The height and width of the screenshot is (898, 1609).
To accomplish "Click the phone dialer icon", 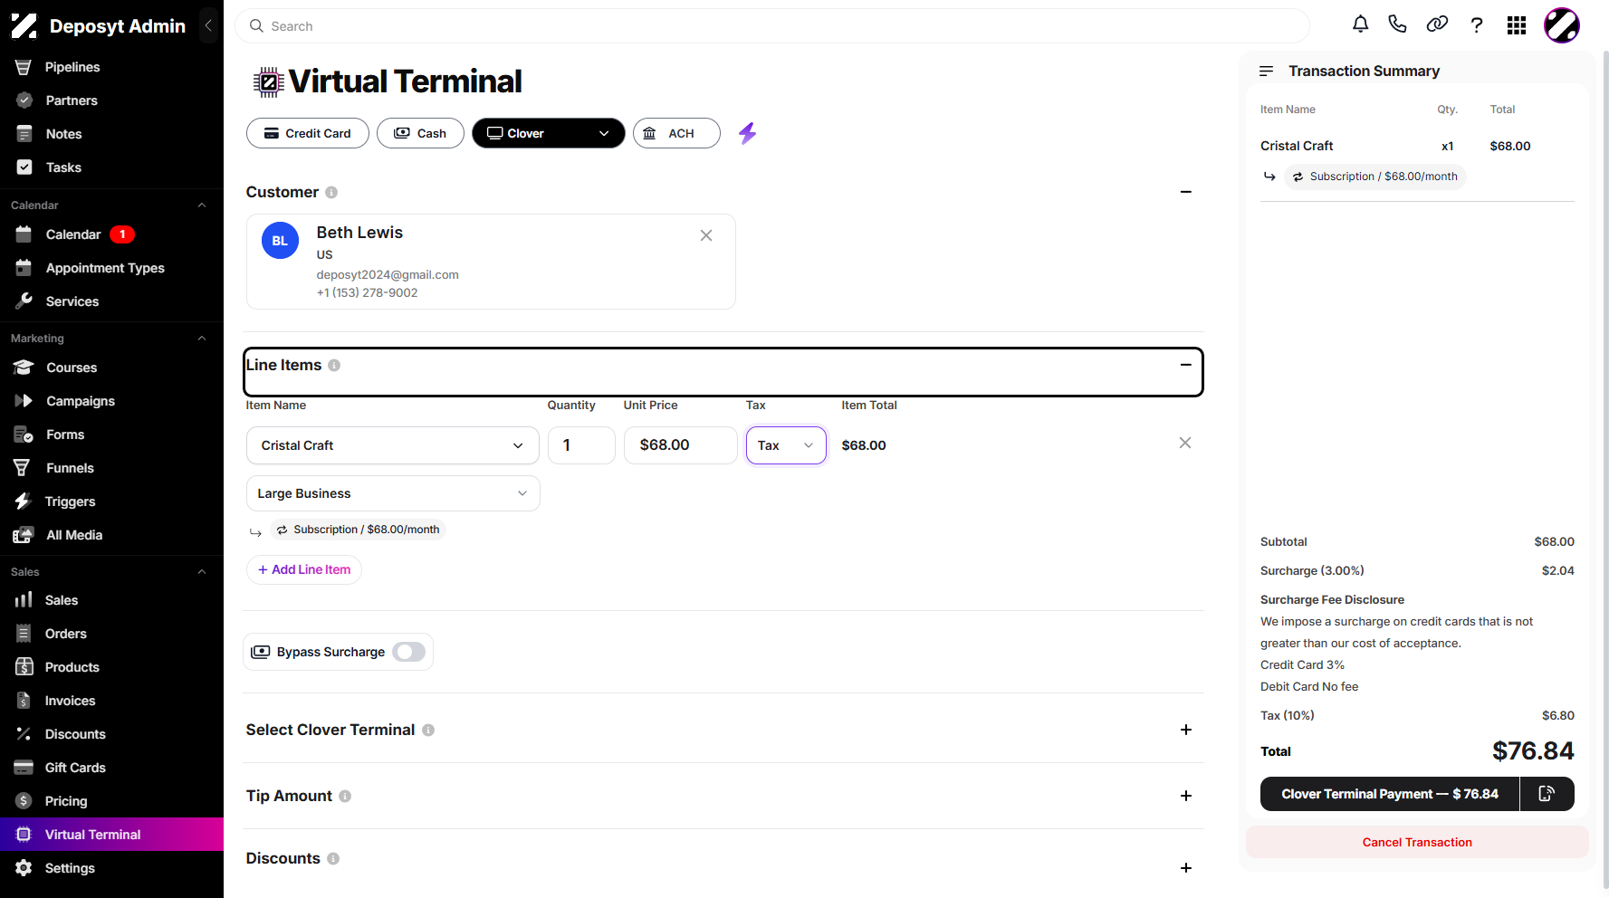I will click(x=1398, y=24).
